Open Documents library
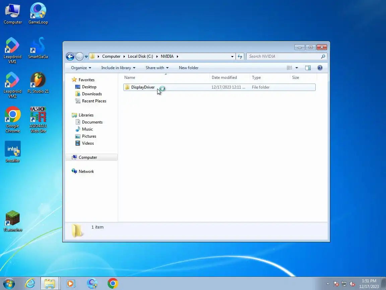This screenshot has height=290, width=386. coord(92,122)
